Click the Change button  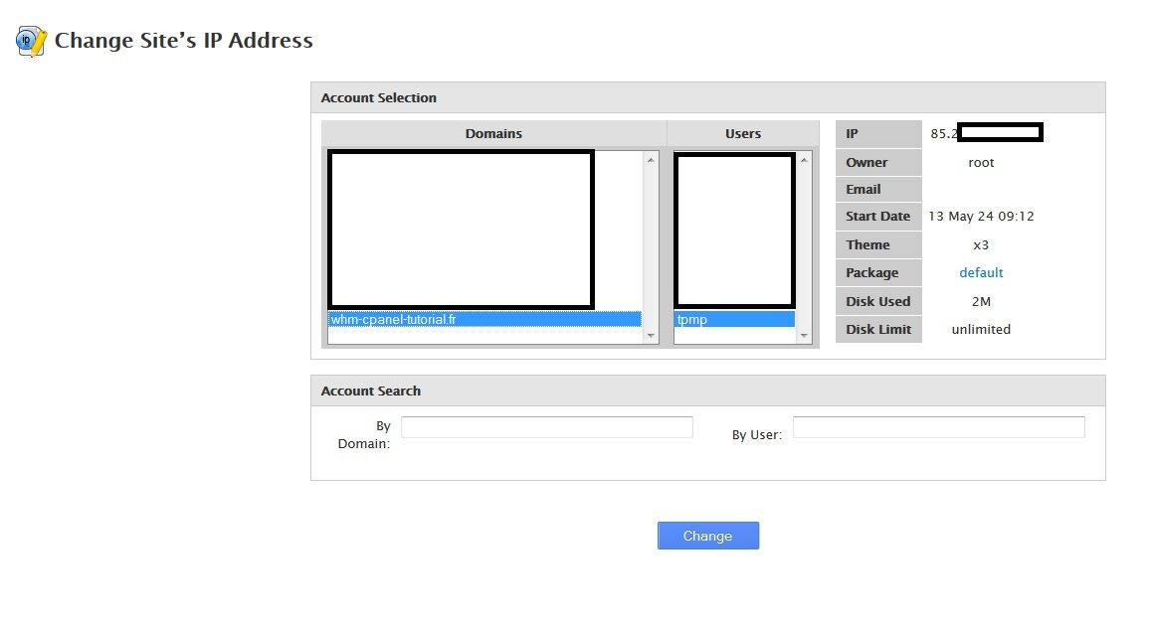708,536
